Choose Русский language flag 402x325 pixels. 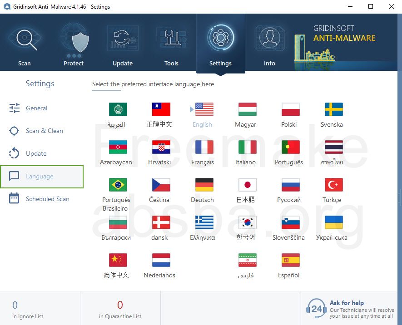290,185
